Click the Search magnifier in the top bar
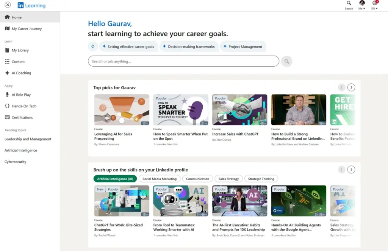This screenshot has height=251, width=388. tap(349, 5)
